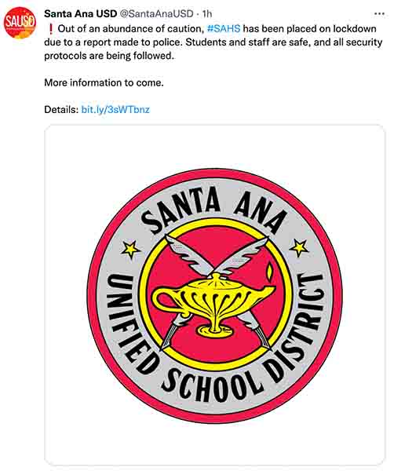Open the three-dot more options menu
Image resolution: width=394 pixels, height=471 pixels.
click(379, 14)
